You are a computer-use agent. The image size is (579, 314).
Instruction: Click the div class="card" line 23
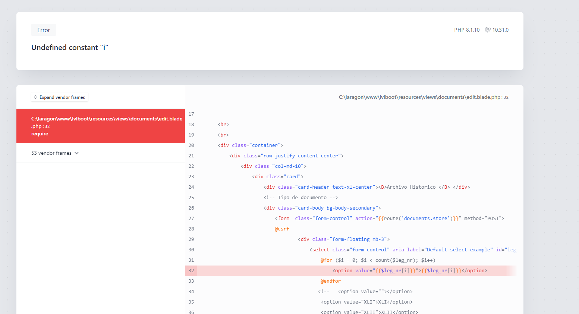[x=278, y=177]
